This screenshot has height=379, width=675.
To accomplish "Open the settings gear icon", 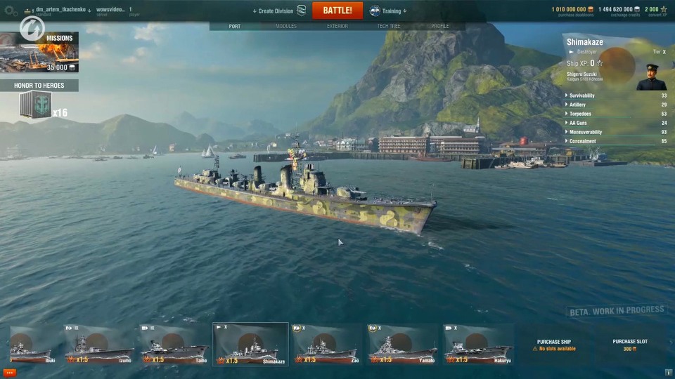I will tap(9, 11).
